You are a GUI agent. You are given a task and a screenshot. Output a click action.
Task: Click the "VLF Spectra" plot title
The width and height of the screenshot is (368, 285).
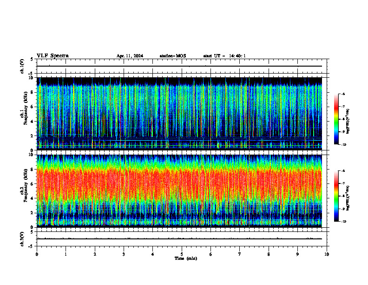pos(53,56)
